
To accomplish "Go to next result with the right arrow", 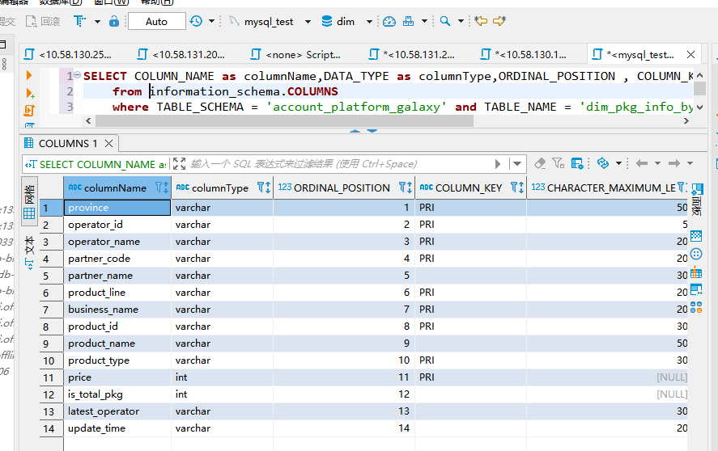I will pyautogui.click(x=674, y=163).
